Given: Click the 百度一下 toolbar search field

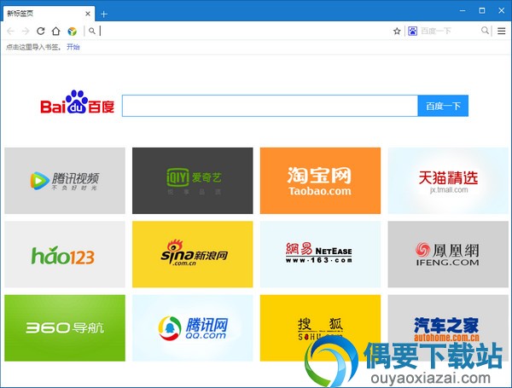Looking at the screenshot, I should [x=449, y=32].
